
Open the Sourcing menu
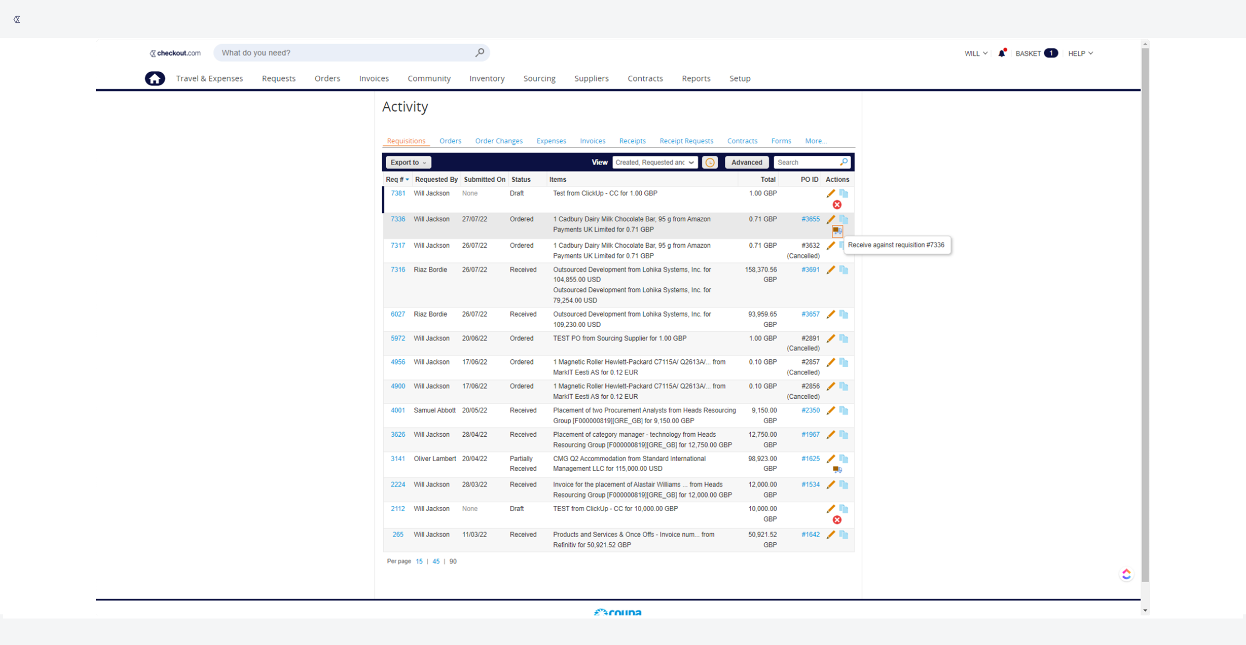(x=539, y=78)
